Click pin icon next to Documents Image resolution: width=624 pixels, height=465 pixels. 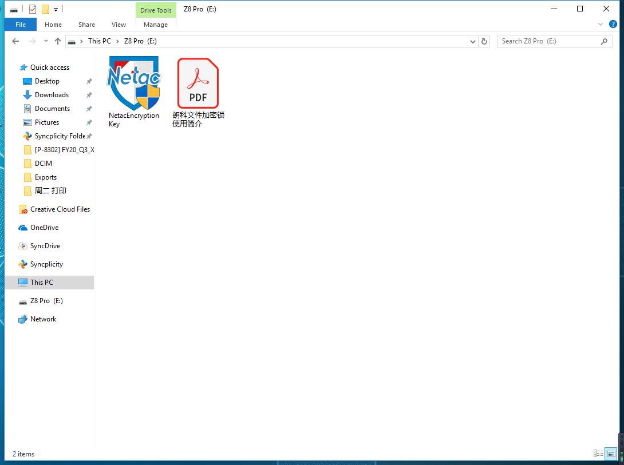89,109
